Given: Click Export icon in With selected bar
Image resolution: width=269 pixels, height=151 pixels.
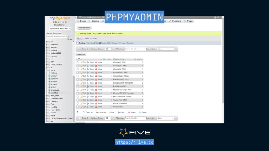Looking at the screenshot, I should [140, 113].
